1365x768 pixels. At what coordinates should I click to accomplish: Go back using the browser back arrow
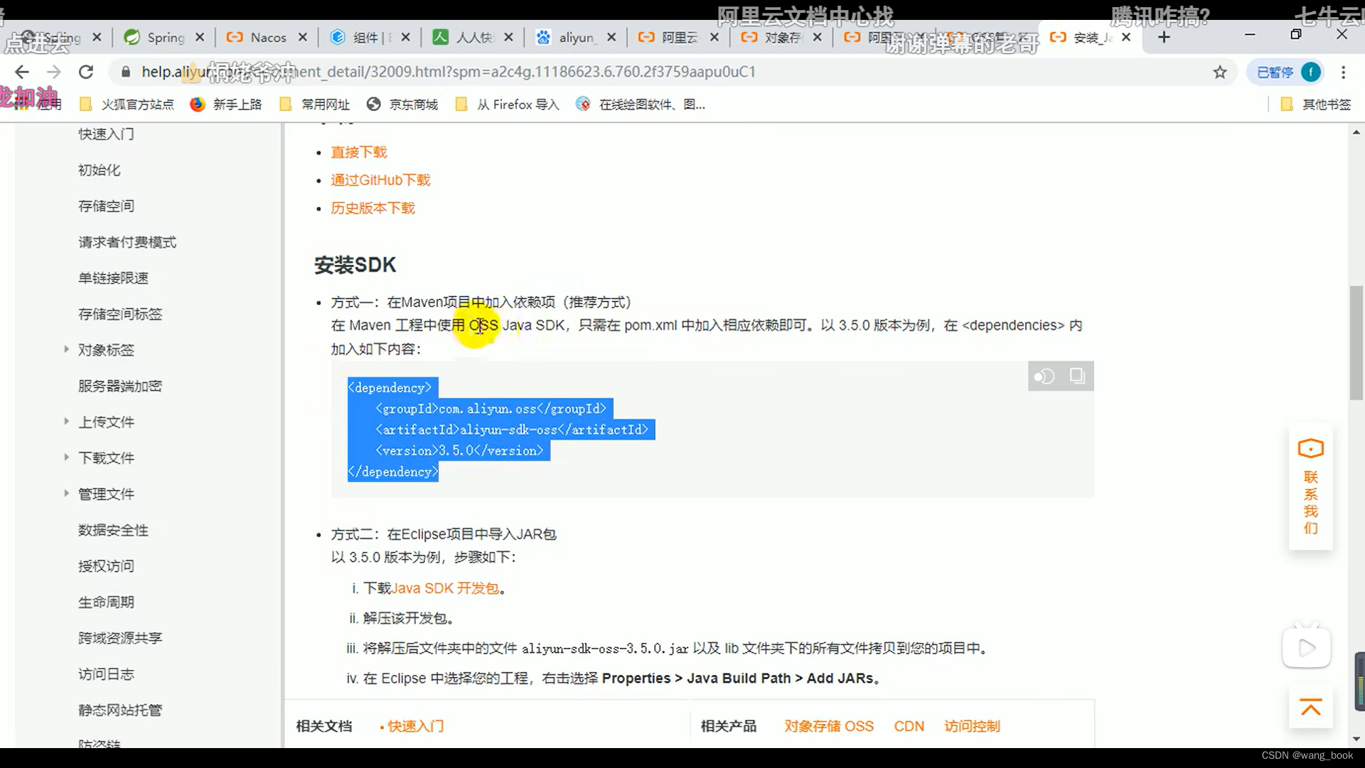pos(22,72)
